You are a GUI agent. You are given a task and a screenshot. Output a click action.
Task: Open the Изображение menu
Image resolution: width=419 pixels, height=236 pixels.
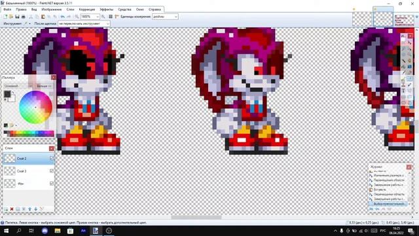[x=52, y=9]
